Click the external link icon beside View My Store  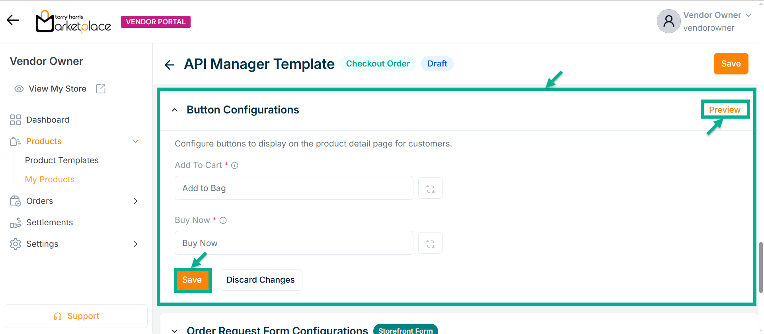pyautogui.click(x=101, y=89)
